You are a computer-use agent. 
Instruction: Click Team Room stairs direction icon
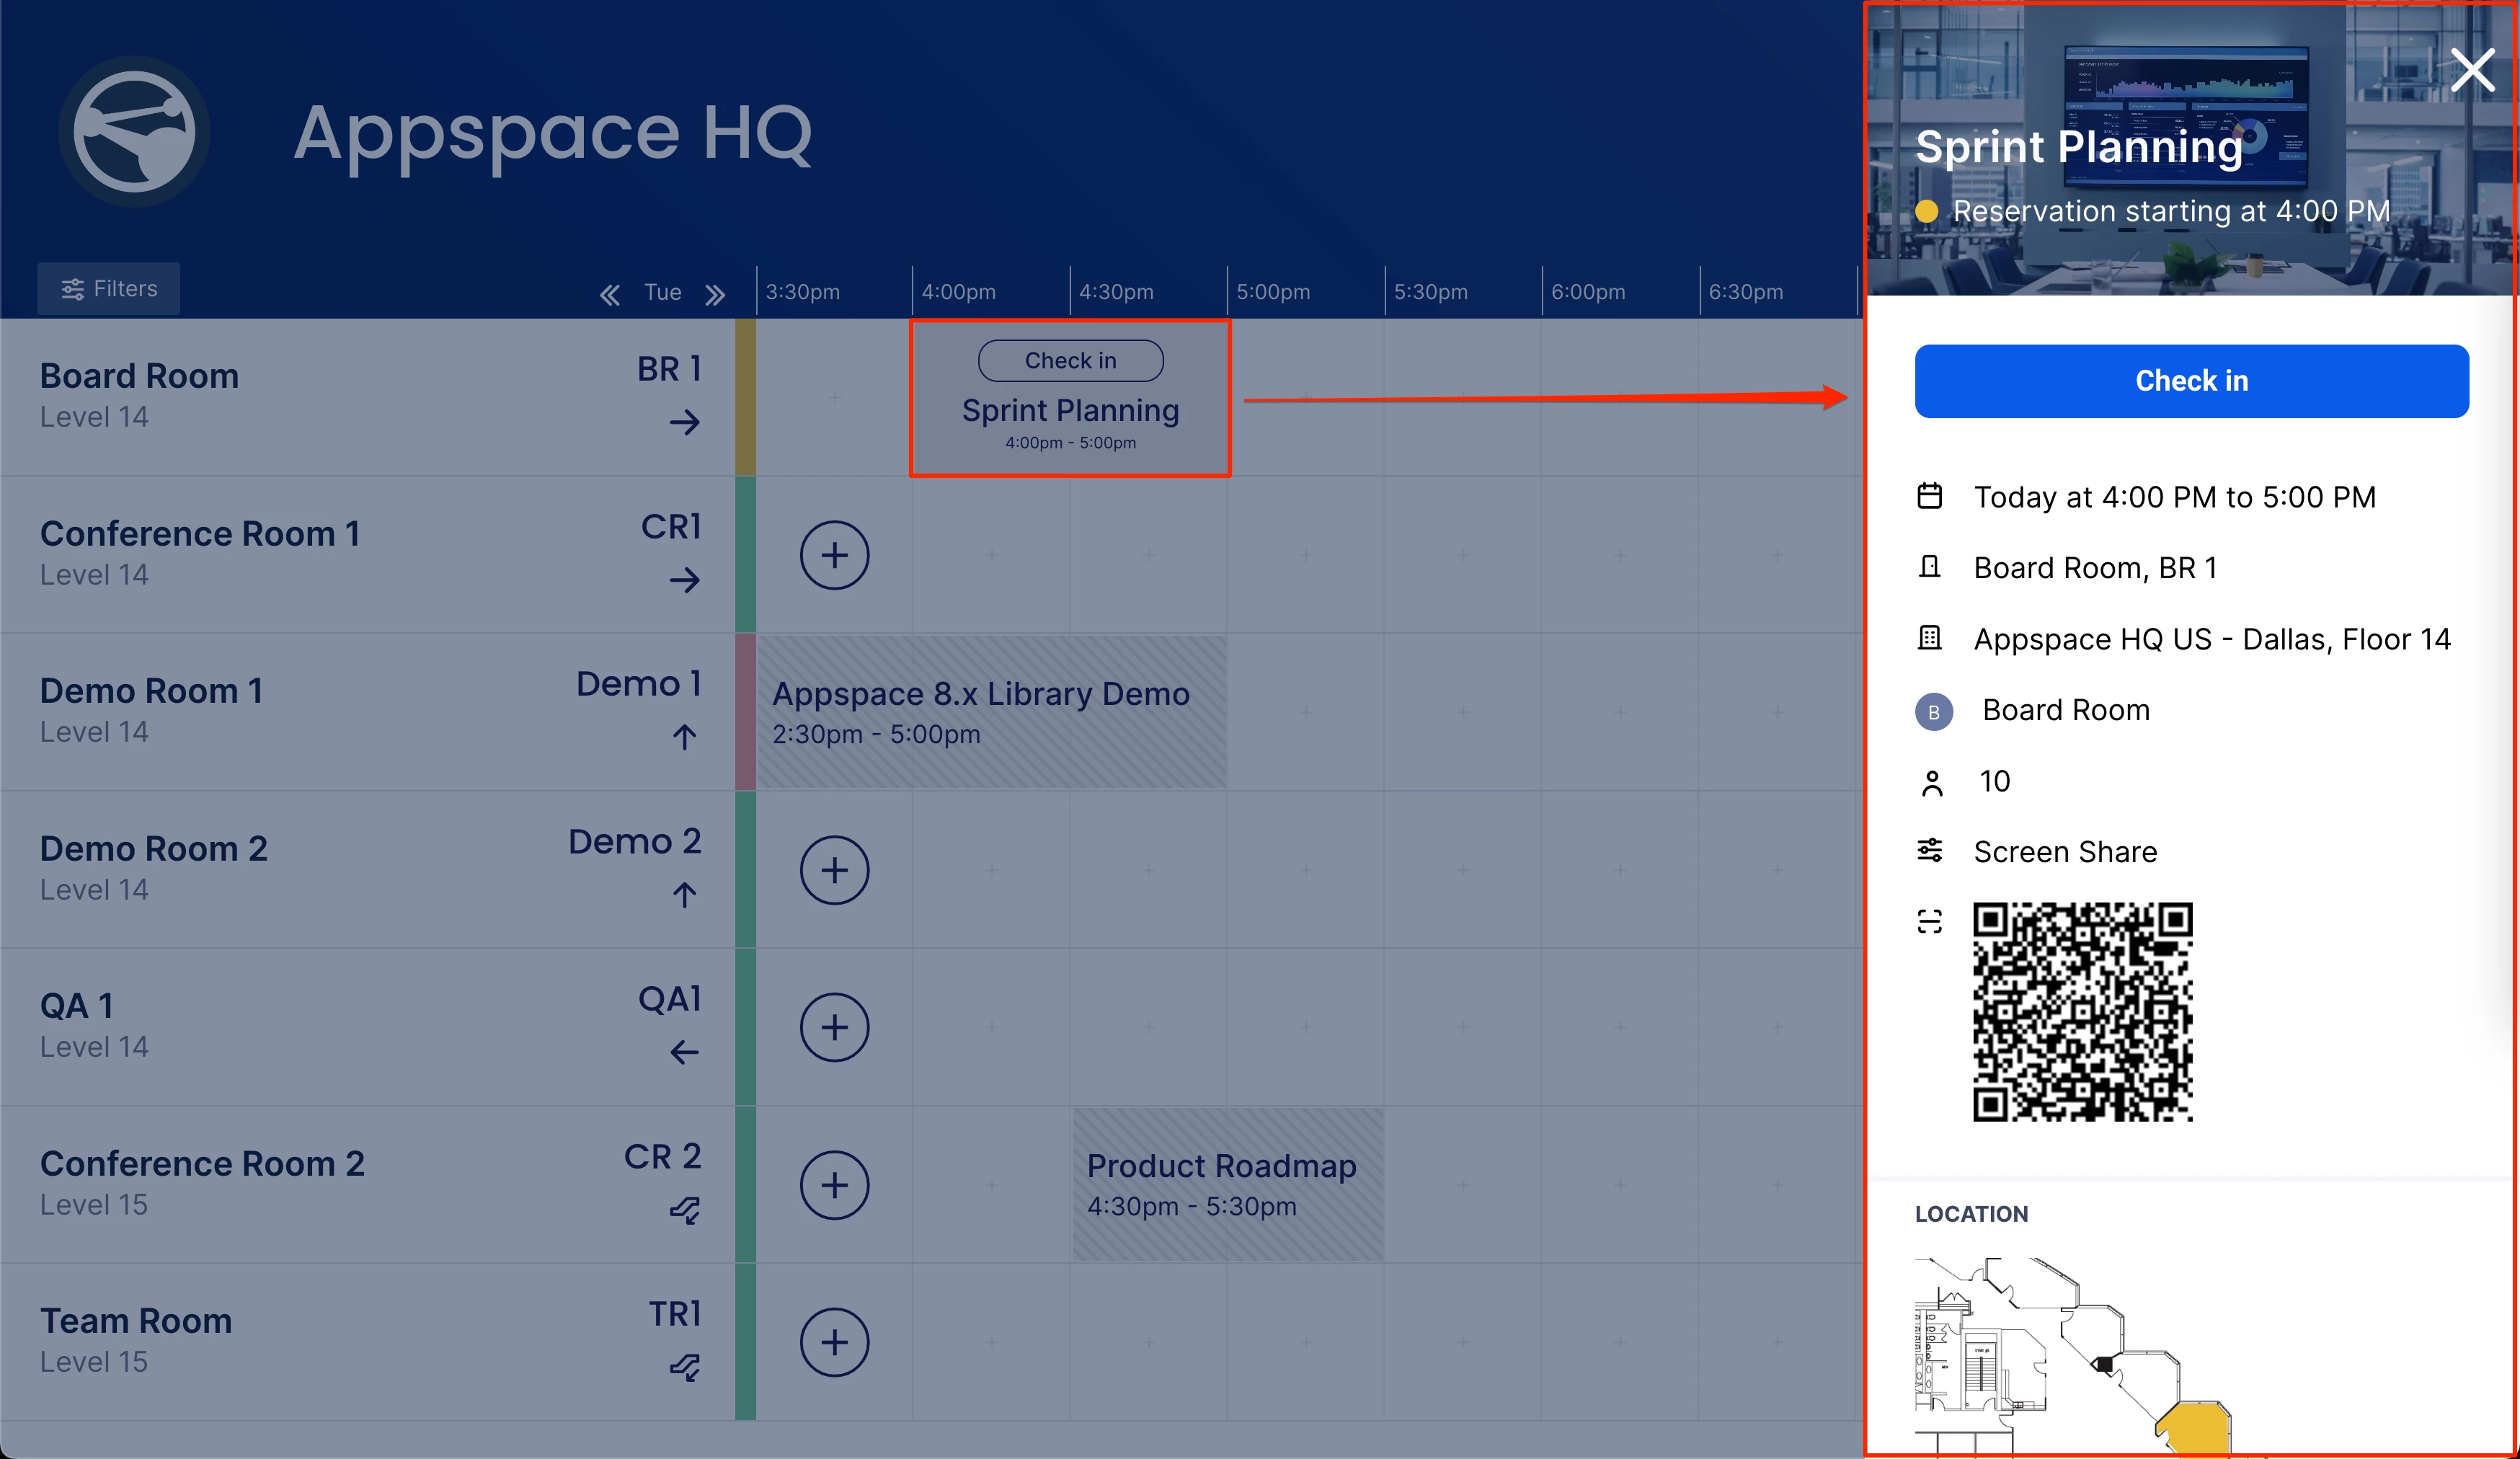coord(684,1366)
